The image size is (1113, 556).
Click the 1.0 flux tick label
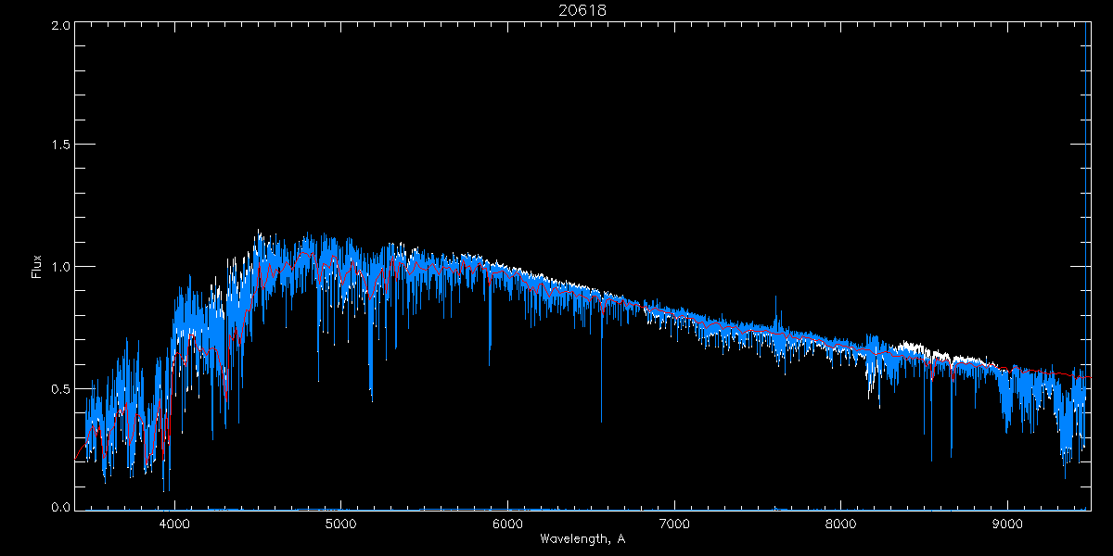click(61, 267)
